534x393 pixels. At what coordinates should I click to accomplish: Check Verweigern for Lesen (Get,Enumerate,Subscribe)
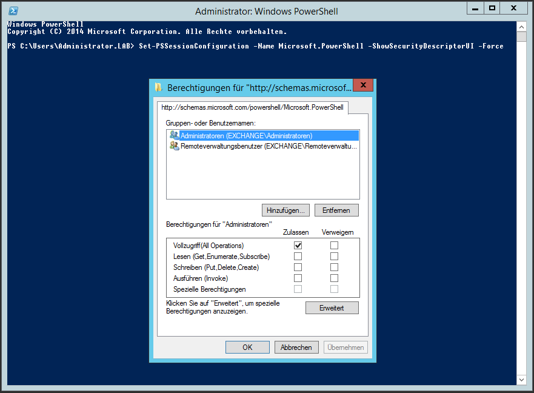[x=335, y=257]
